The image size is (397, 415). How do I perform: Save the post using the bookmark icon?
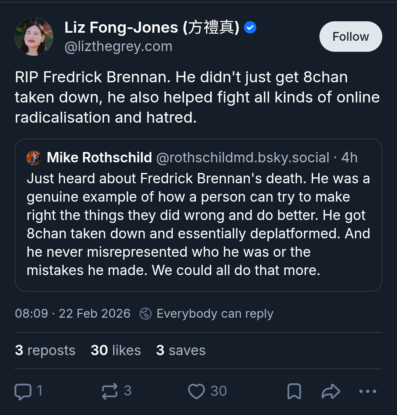point(294,391)
